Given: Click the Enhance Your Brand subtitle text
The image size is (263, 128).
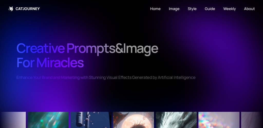Looking at the screenshot, I should click(106, 78).
